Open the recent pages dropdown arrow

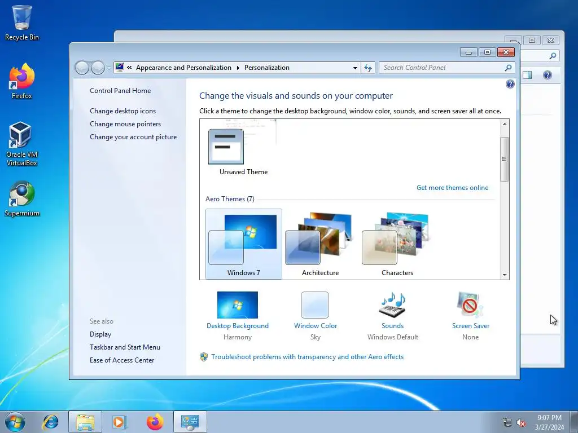tap(109, 68)
